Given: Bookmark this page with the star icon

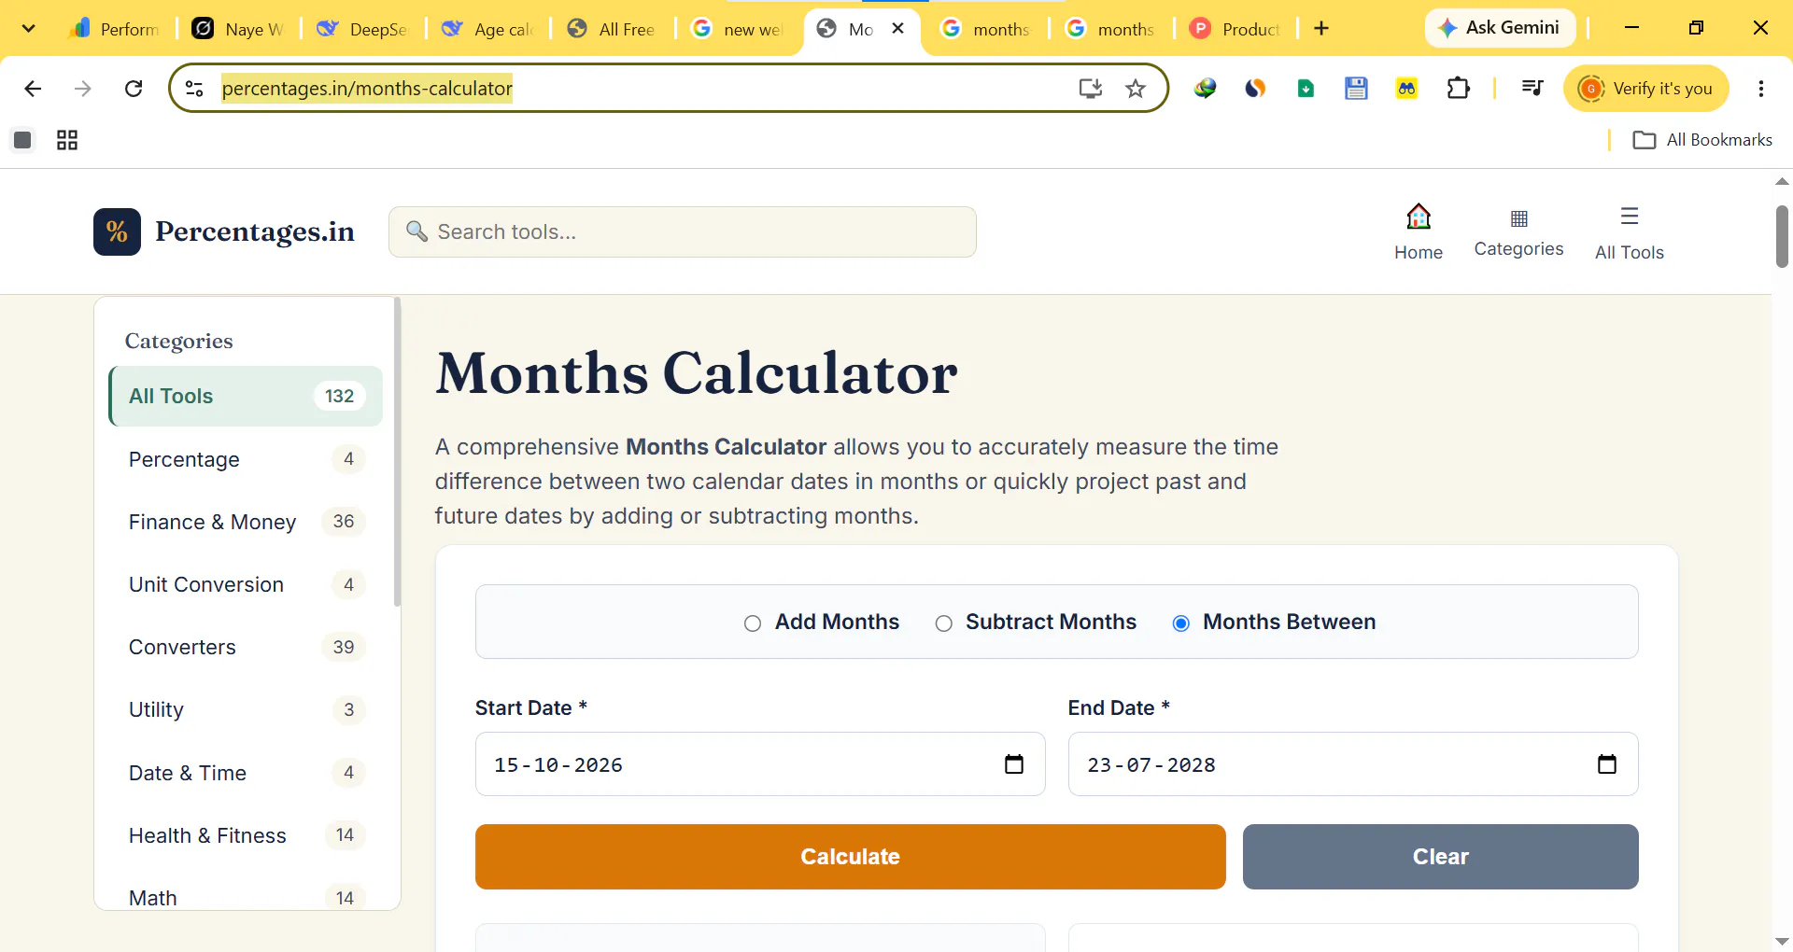Looking at the screenshot, I should [x=1135, y=89].
